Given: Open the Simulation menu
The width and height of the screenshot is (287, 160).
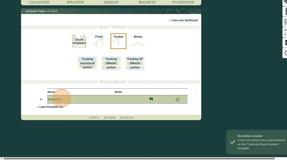Looking at the screenshot, I should (x=75, y=2).
